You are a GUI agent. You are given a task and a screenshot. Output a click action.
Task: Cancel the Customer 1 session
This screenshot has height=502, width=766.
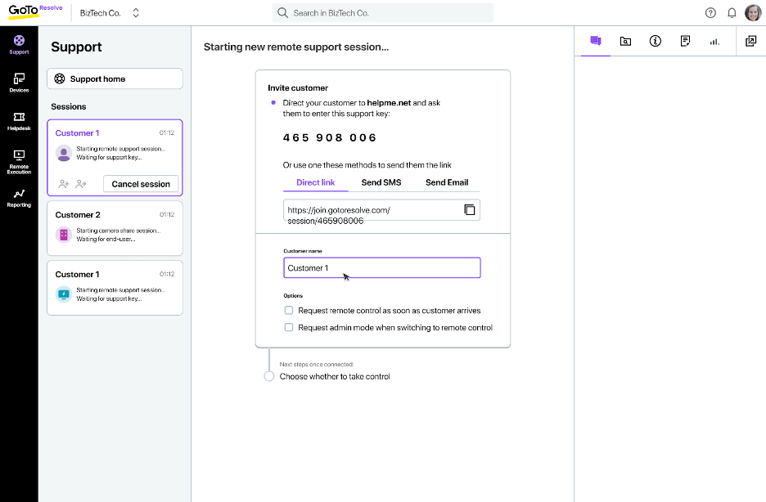pos(140,184)
